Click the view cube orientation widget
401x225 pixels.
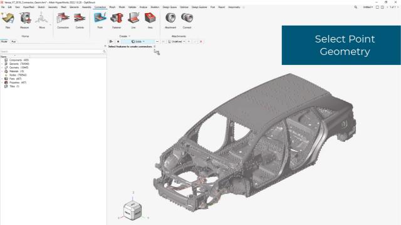[x=132, y=211]
